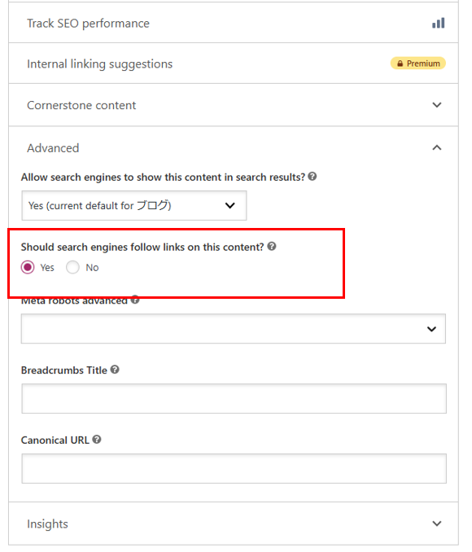Select No for following links
This screenshot has height=552, width=472.
[72, 267]
